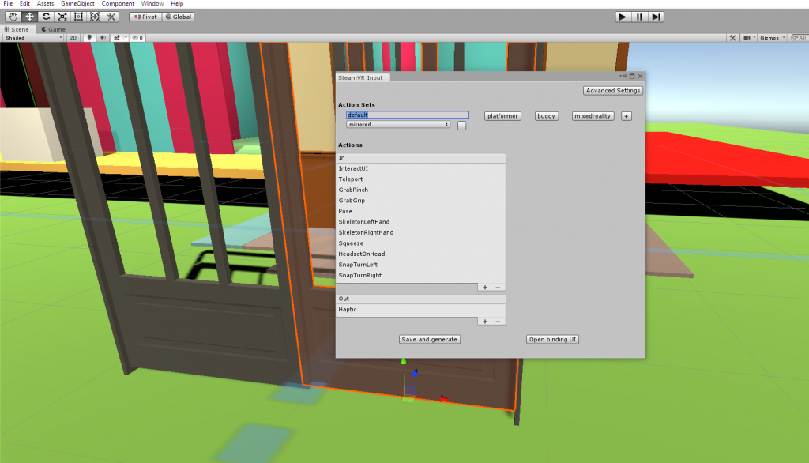
Task: Select the platformer action set
Action: (503, 116)
